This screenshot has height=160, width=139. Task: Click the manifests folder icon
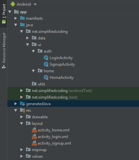coord(22,18)
